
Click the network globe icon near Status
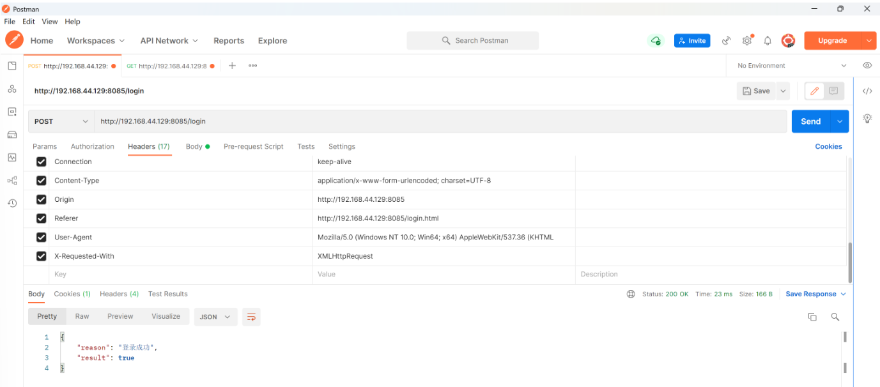[x=631, y=294]
